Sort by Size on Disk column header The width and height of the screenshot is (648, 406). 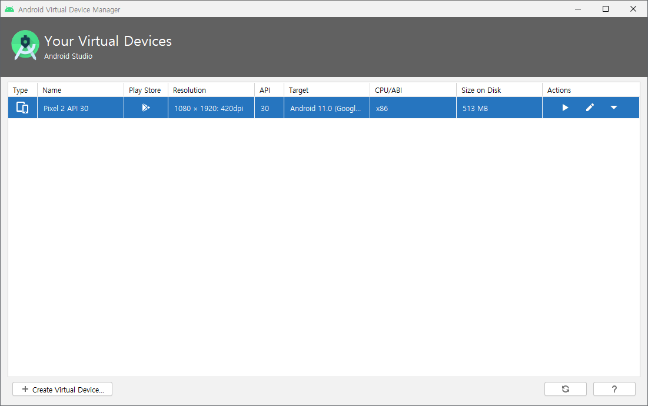coord(499,90)
